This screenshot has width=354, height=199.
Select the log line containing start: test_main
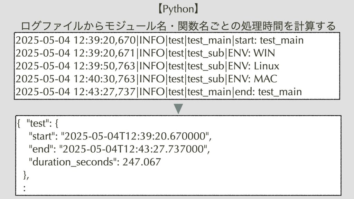[160, 40]
